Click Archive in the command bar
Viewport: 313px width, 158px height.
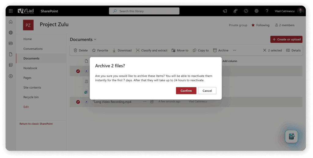221,50
